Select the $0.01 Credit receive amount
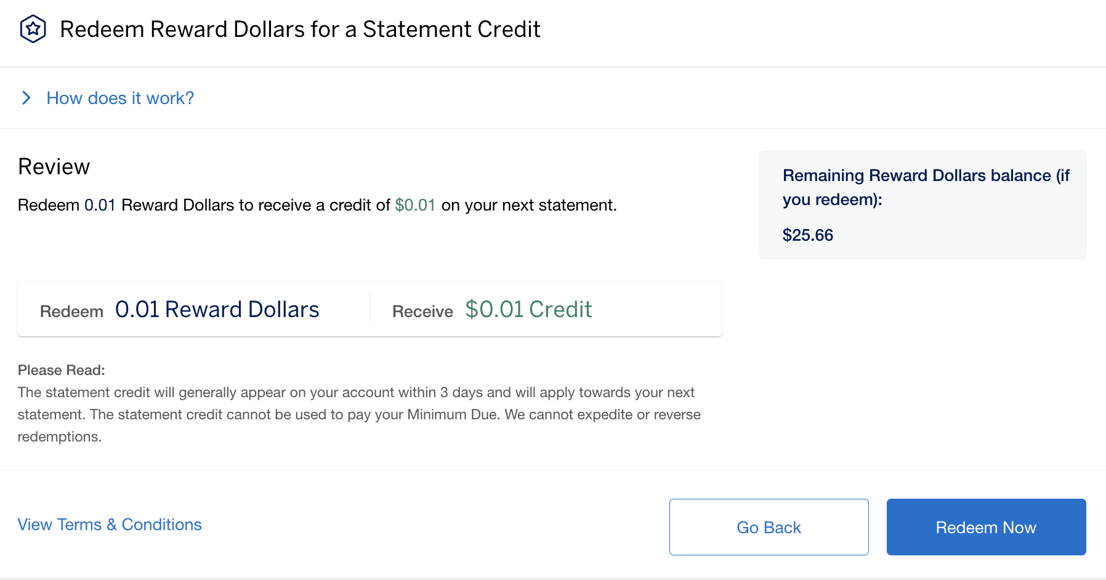 coord(528,310)
